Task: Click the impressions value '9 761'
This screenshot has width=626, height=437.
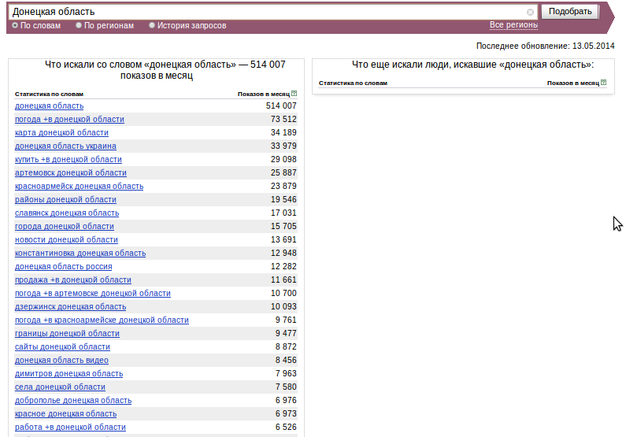Action: pos(286,320)
